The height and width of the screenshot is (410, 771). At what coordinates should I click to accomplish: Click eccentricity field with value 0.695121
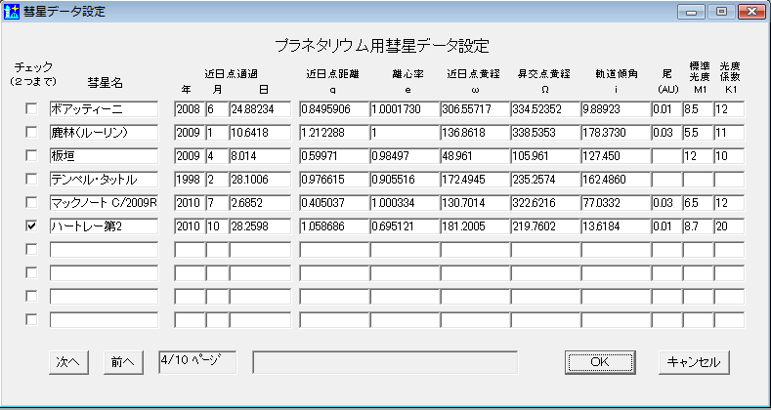click(403, 226)
